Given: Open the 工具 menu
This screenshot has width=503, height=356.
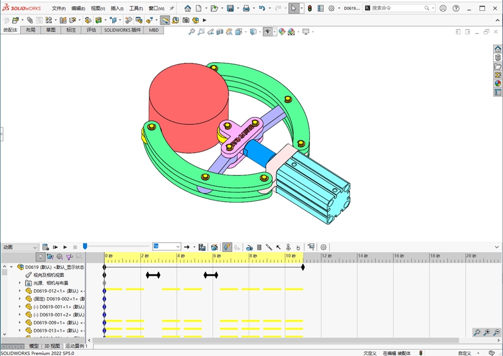Looking at the screenshot, I should coord(135,9).
